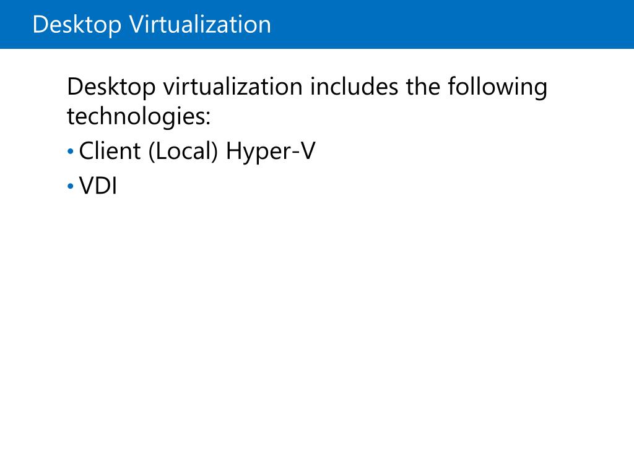The image size is (634, 475).
Task: Select the slide title Desktop Virtualization
Action: point(152,25)
